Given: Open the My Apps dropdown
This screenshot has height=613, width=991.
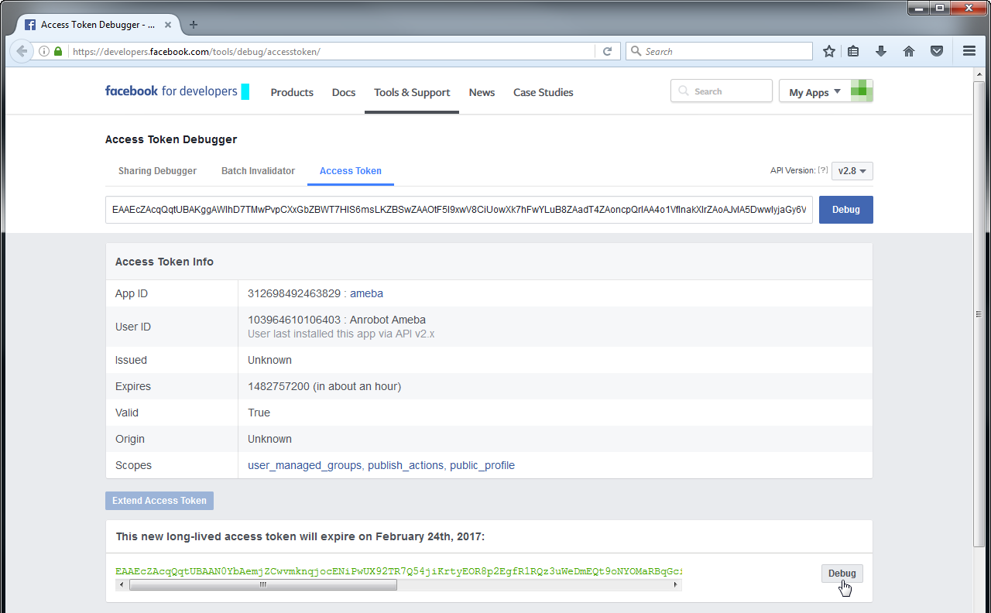Looking at the screenshot, I should tap(814, 92).
